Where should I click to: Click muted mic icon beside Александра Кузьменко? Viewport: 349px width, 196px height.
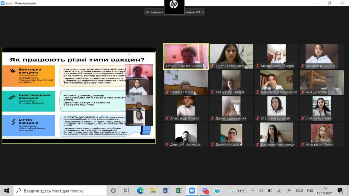click(257, 92)
